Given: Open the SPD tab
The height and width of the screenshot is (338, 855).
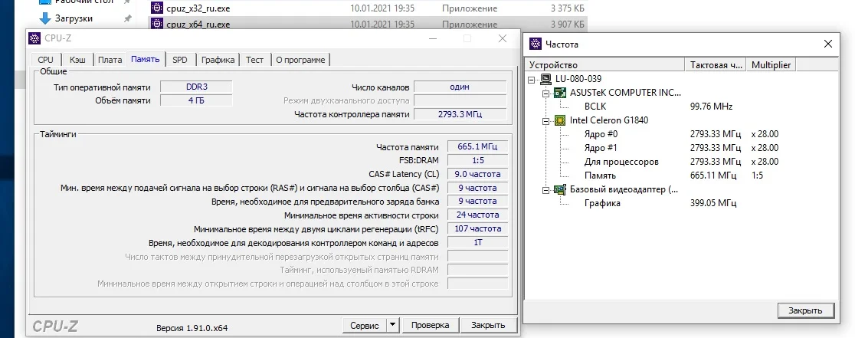Looking at the screenshot, I should click(180, 60).
